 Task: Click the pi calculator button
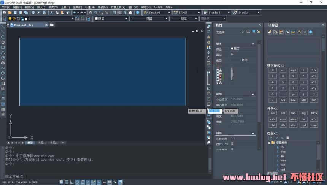click(293, 94)
